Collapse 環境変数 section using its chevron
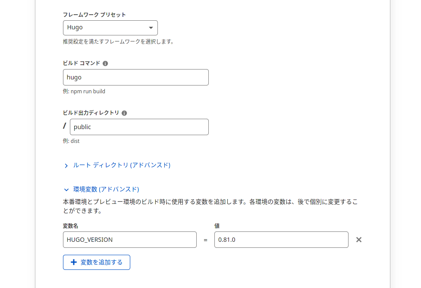 pos(66,190)
